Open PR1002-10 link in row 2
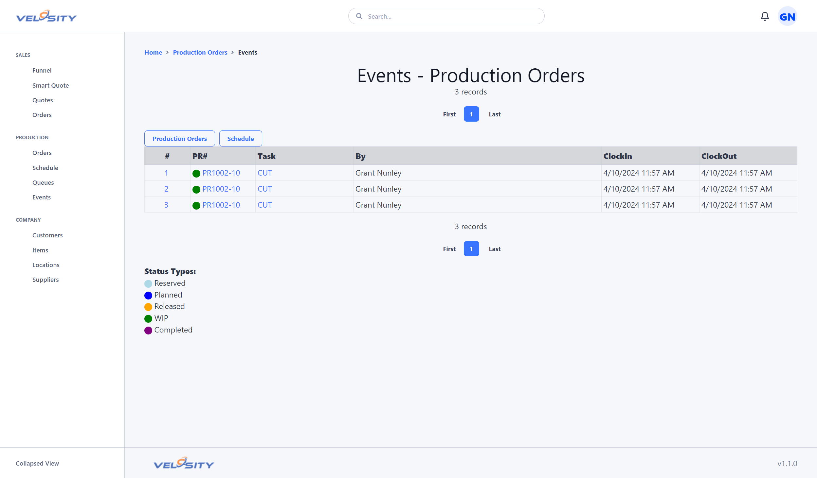817x478 pixels. click(221, 189)
